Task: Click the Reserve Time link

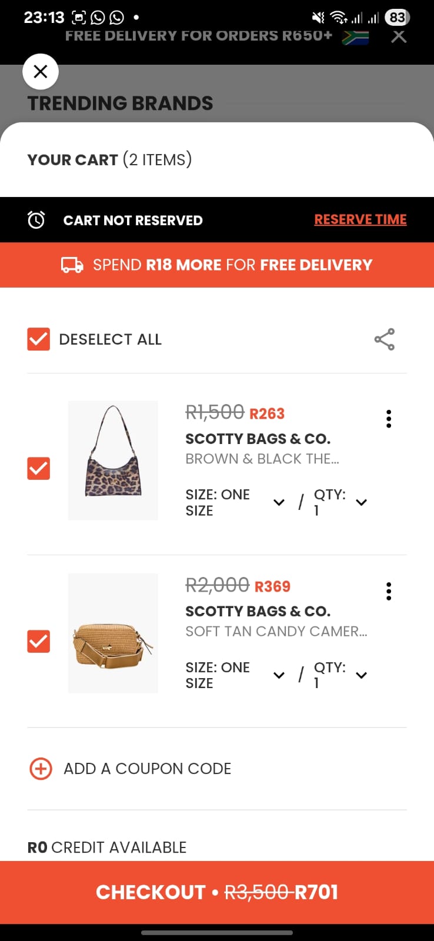Action: pyautogui.click(x=360, y=220)
